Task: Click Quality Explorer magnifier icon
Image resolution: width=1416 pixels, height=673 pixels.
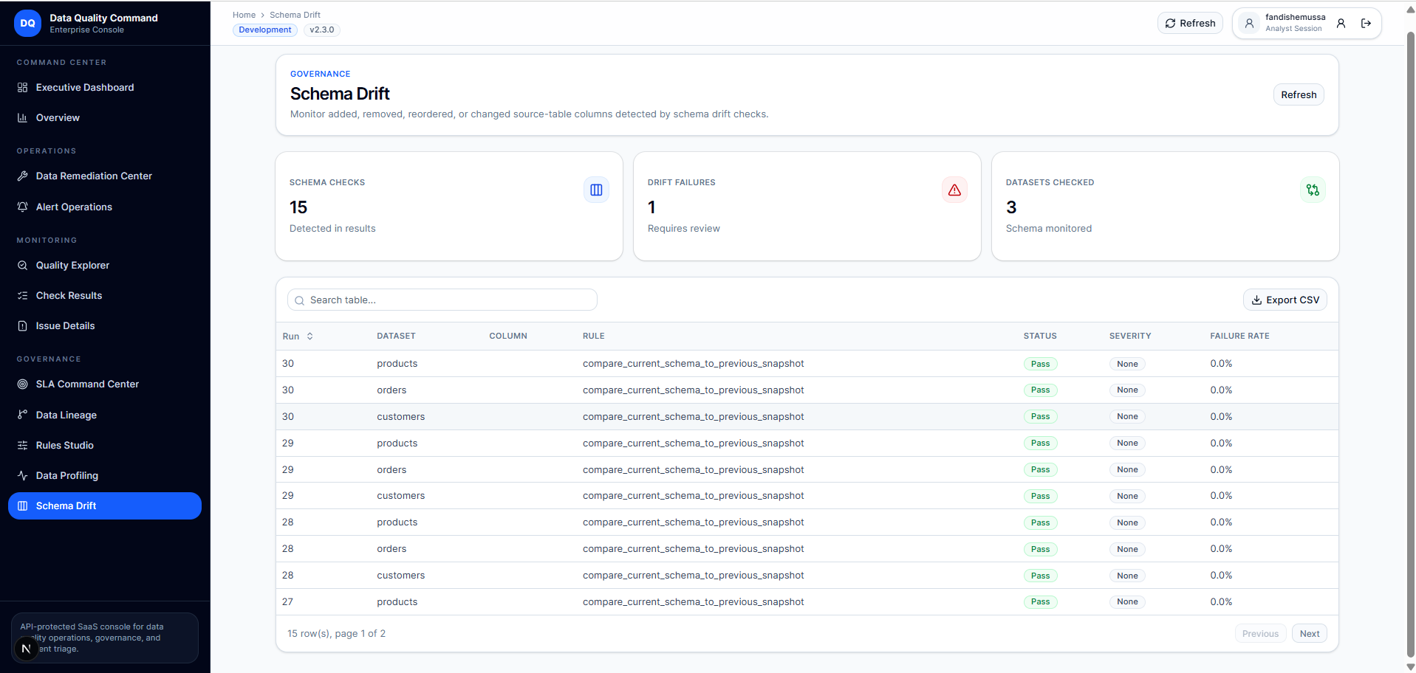Action: 22,265
